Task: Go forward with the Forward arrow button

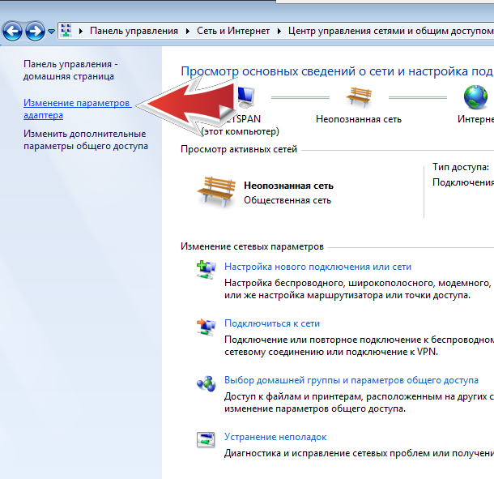Action: pos(35,32)
